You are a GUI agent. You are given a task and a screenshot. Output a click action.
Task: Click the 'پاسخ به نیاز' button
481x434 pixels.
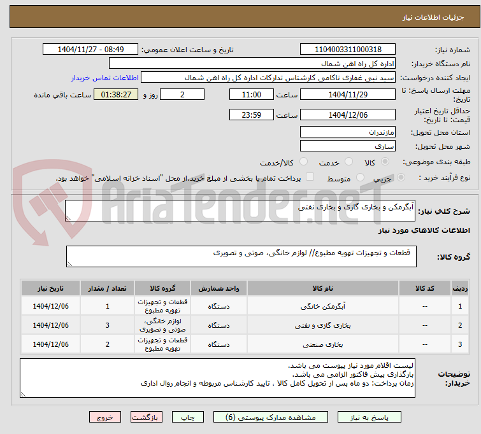point(370,417)
